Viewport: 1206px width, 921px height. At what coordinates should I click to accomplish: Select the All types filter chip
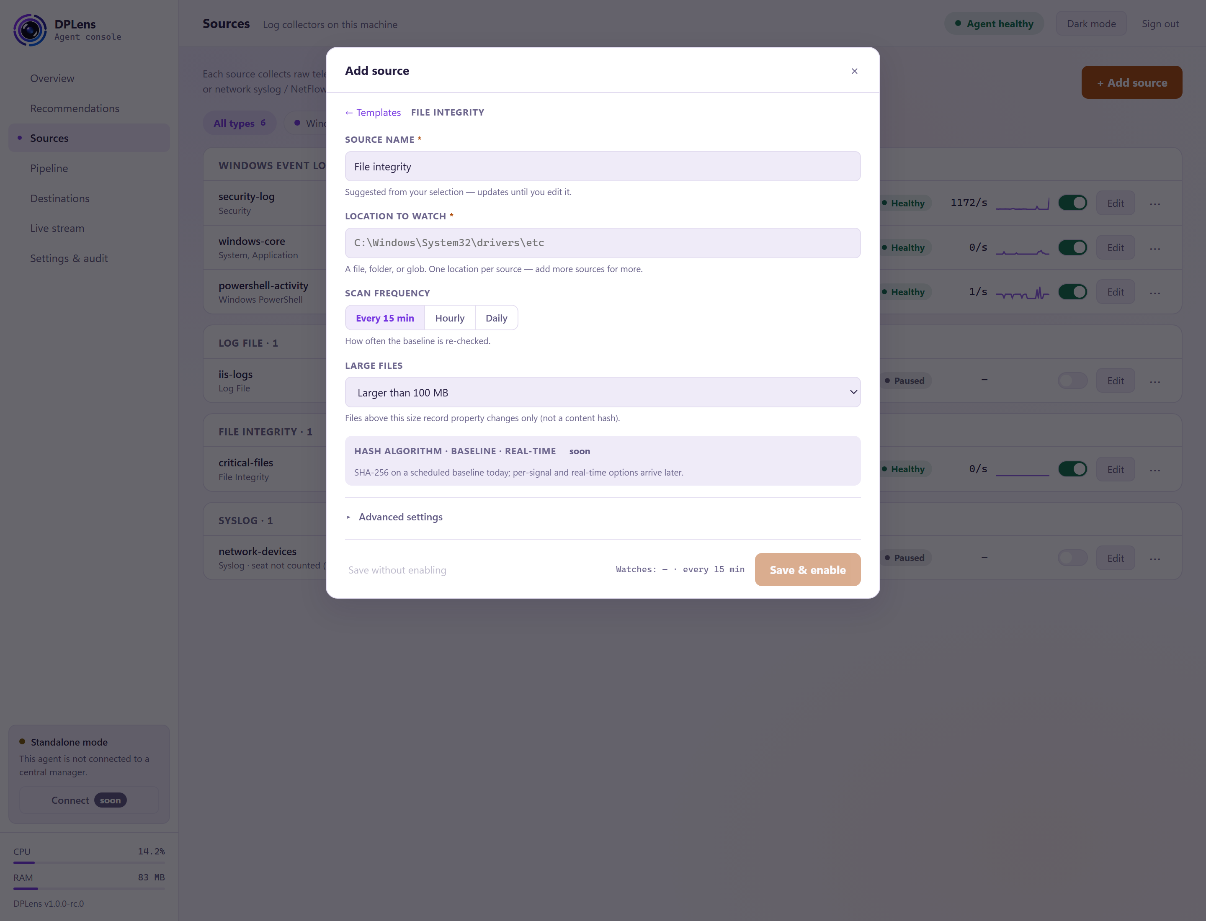click(239, 123)
